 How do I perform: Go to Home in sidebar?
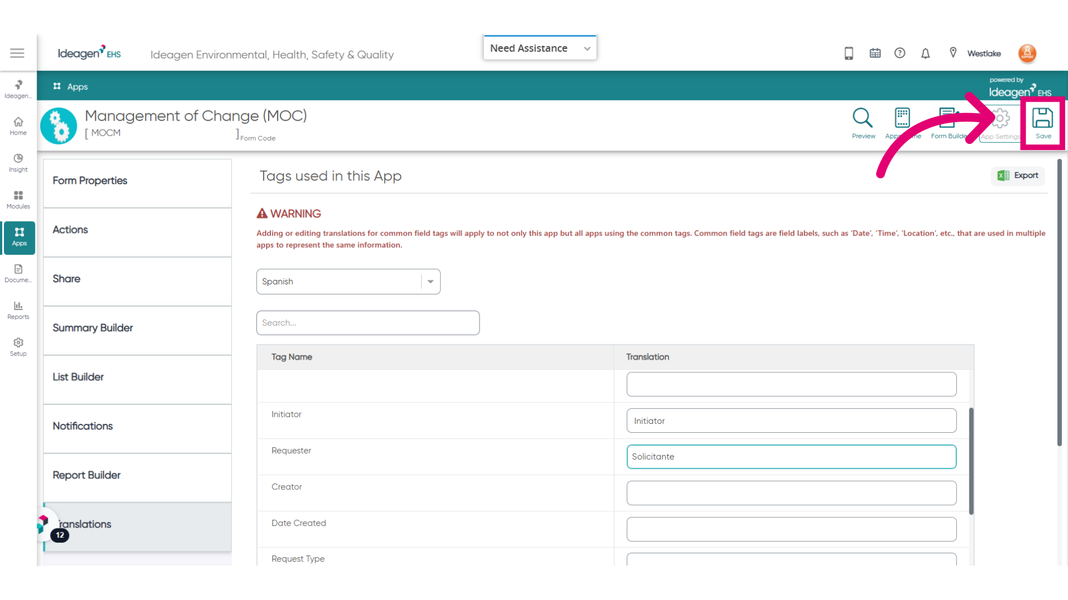[18, 126]
